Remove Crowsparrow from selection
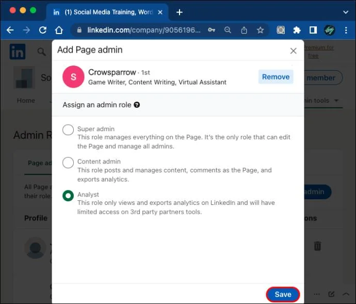 coord(276,77)
